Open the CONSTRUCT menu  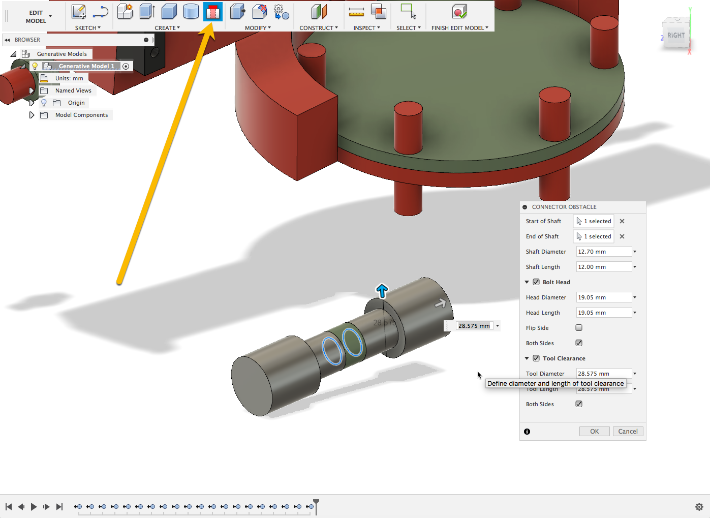(x=318, y=28)
